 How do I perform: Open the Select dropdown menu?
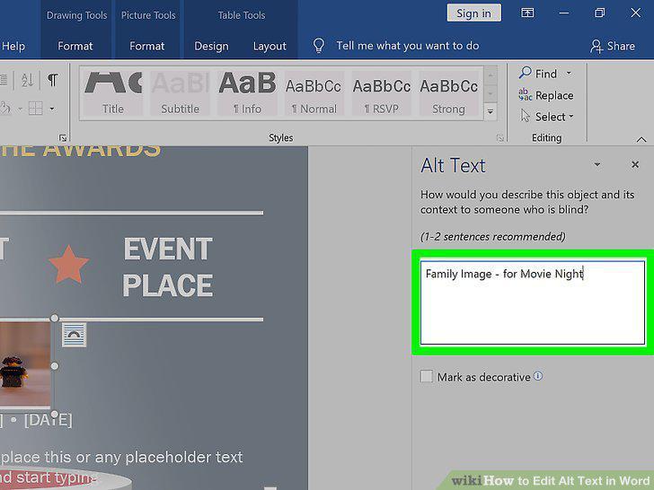point(547,117)
